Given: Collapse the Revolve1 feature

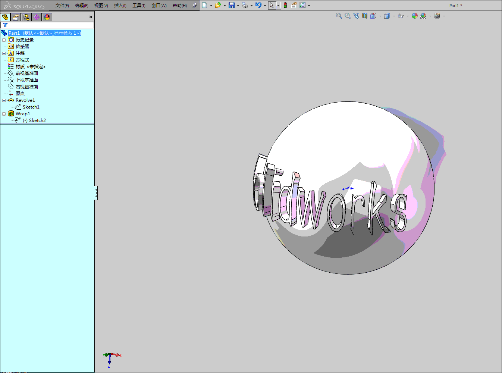Looking at the screenshot, I should (4, 100).
